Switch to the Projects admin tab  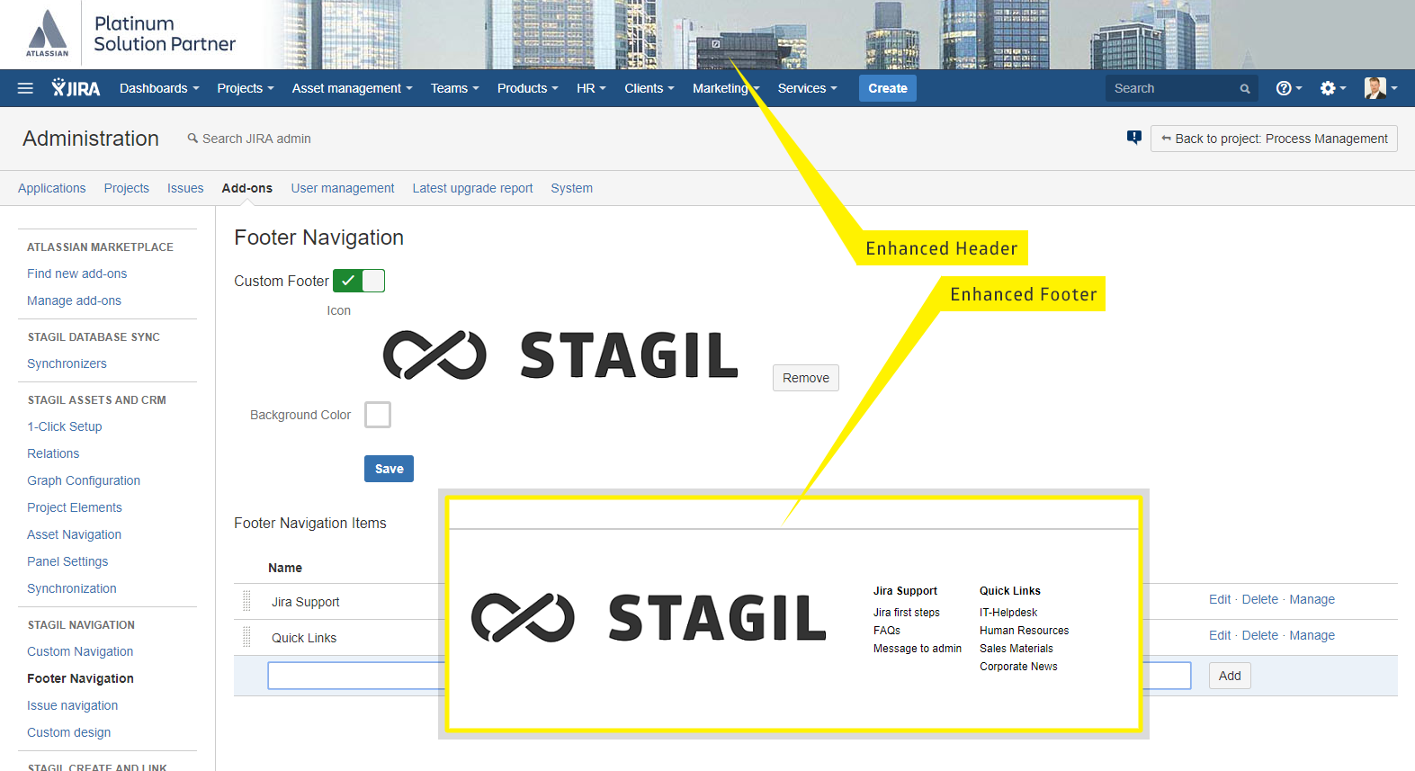point(127,188)
